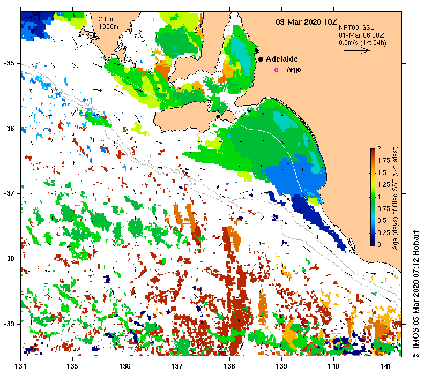Click the 'NRT00 GSL' text
The image size is (424, 375).
click(x=356, y=28)
